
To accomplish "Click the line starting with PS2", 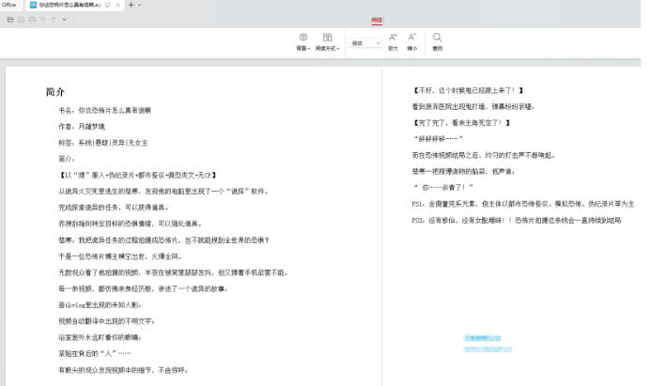I will coord(517,220).
